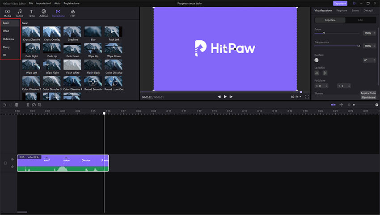Click the split scissors tool
This screenshot has width=380, height=215.
click(28, 105)
